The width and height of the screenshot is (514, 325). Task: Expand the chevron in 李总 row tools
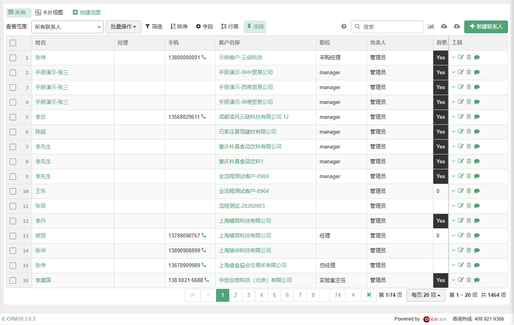pyautogui.click(x=453, y=117)
